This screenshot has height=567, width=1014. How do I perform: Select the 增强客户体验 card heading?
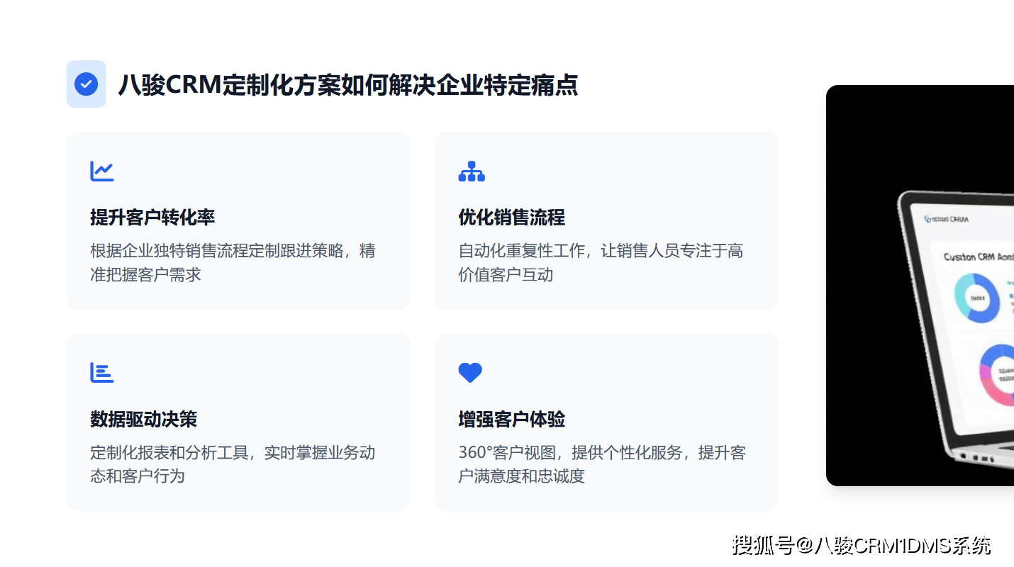pos(511,420)
